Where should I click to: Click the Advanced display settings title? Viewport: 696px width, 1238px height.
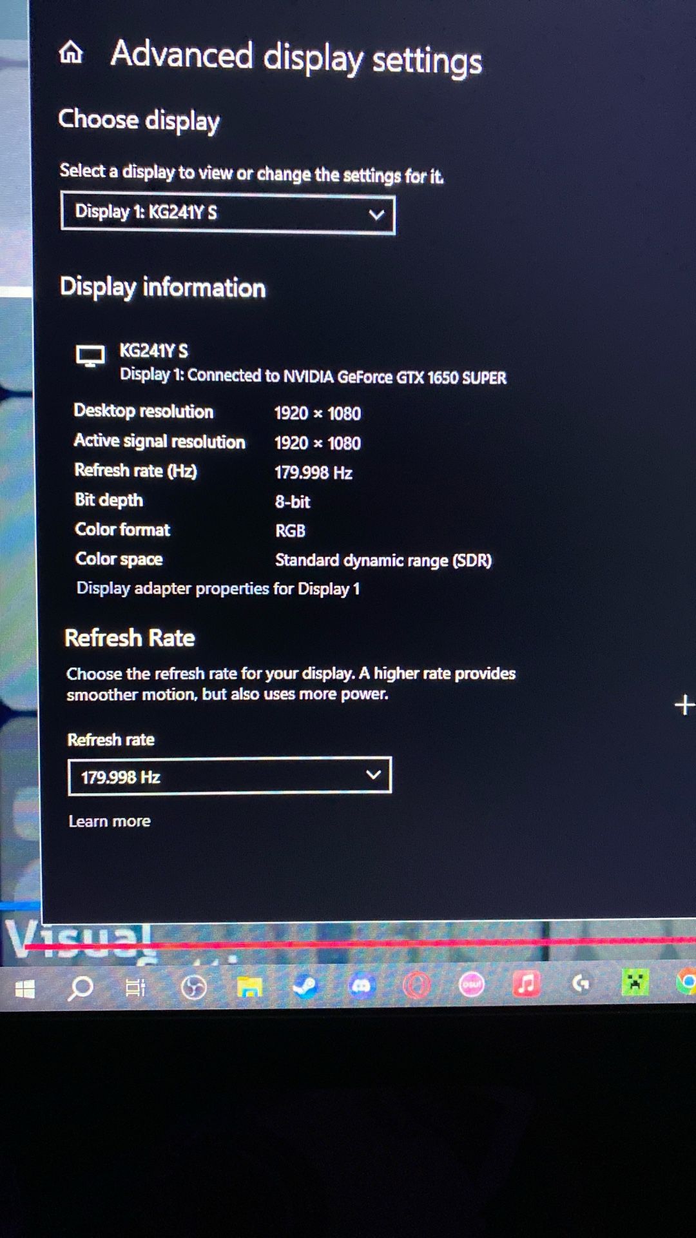(296, 58)
